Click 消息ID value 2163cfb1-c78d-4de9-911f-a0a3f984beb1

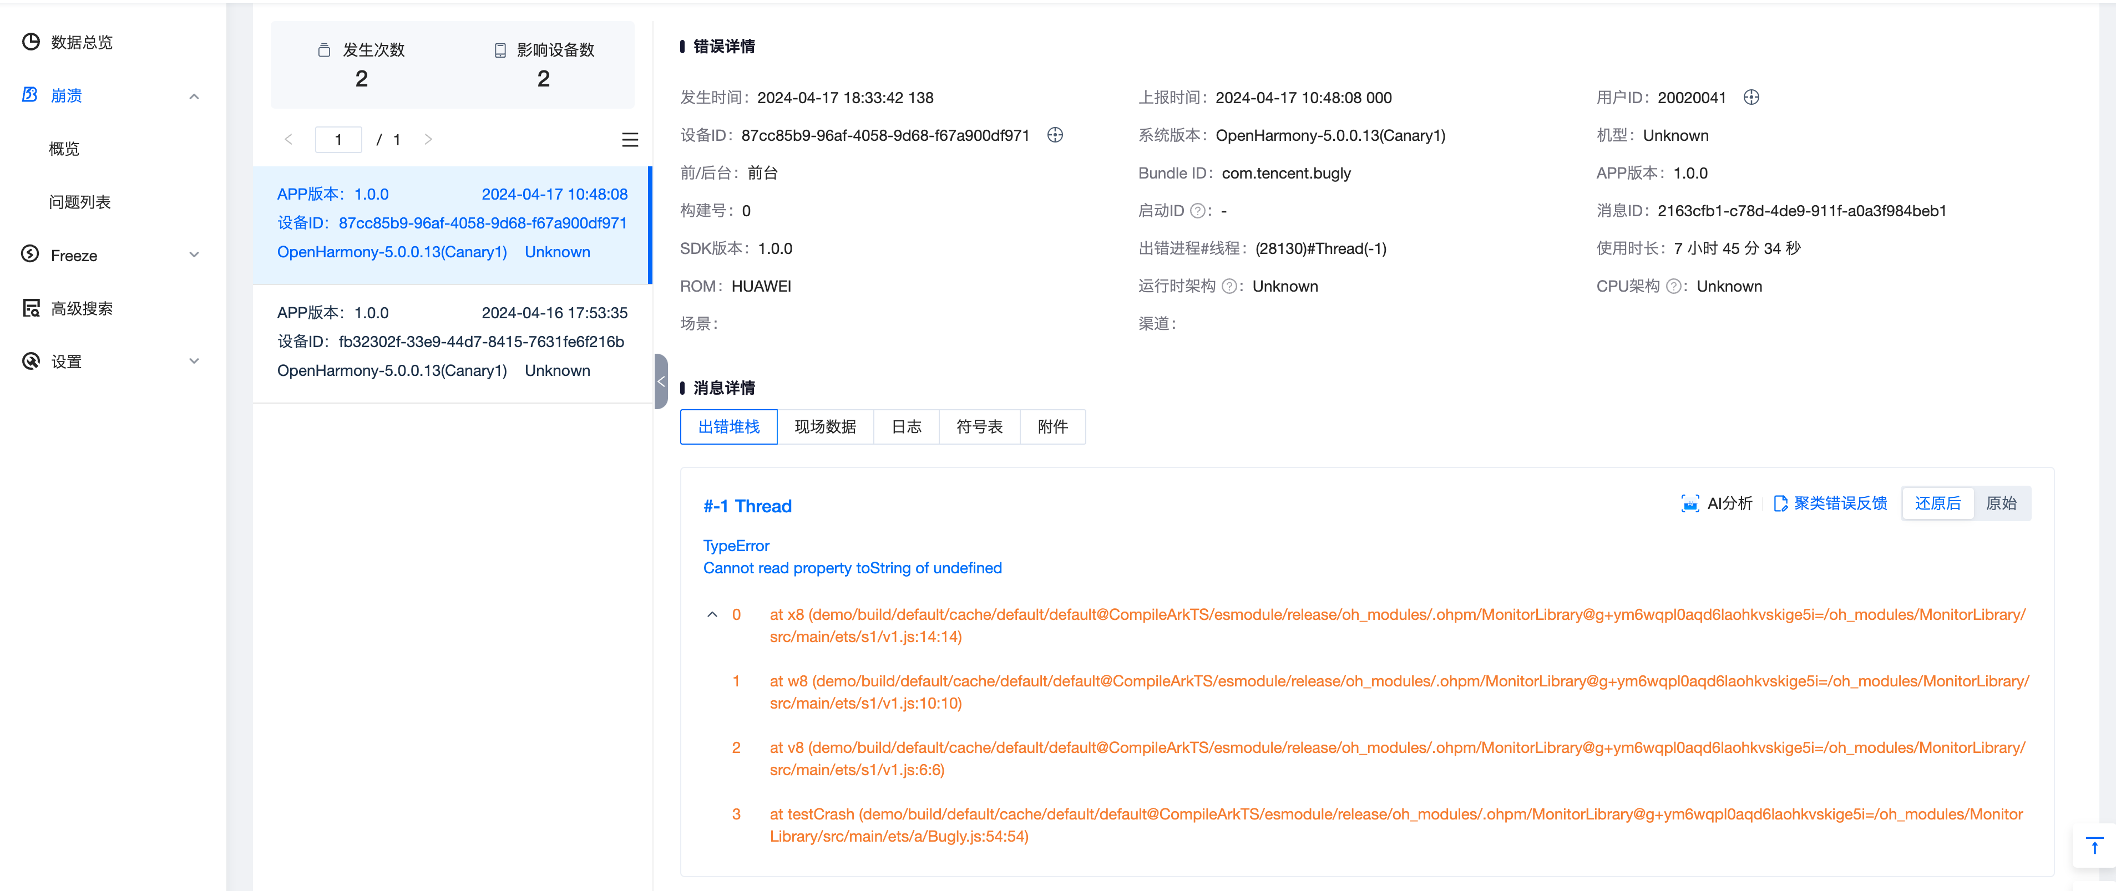point(1801,211)
